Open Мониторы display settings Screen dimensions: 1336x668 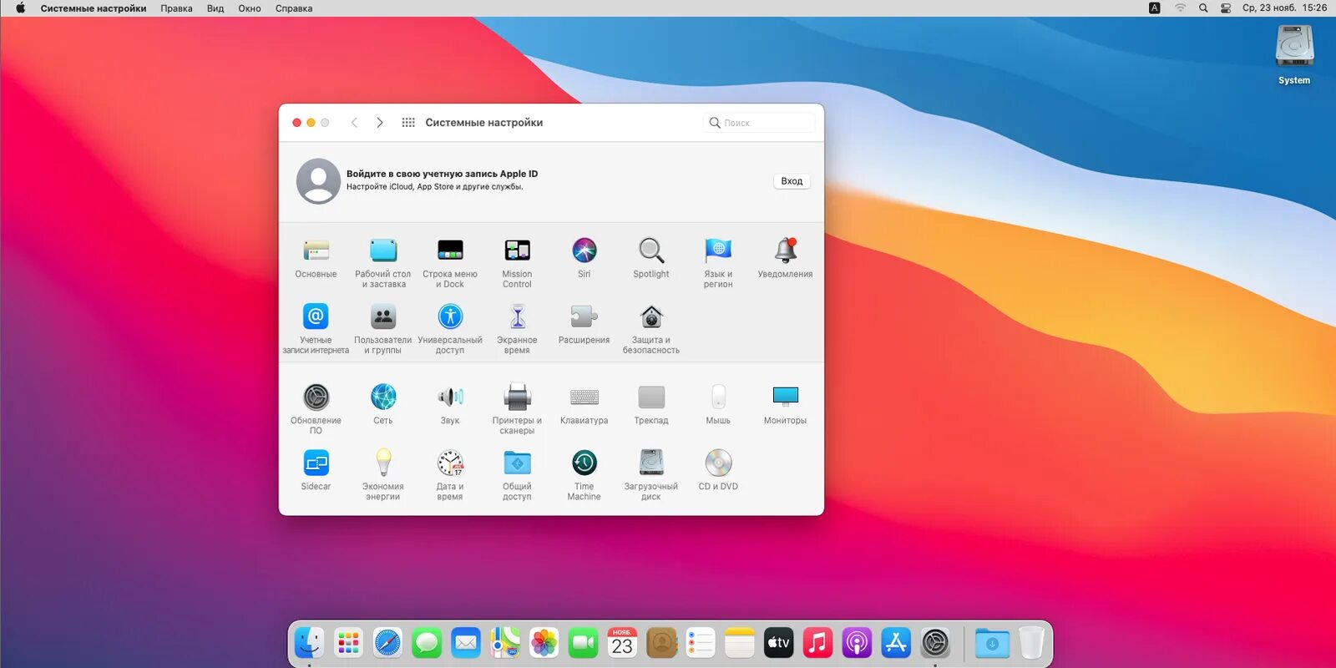(785, 404)
